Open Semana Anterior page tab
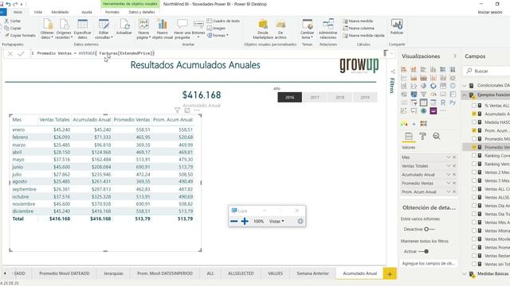Image resolution: width=510 pixels, height=286 pixels. click(x=312, y=273)
